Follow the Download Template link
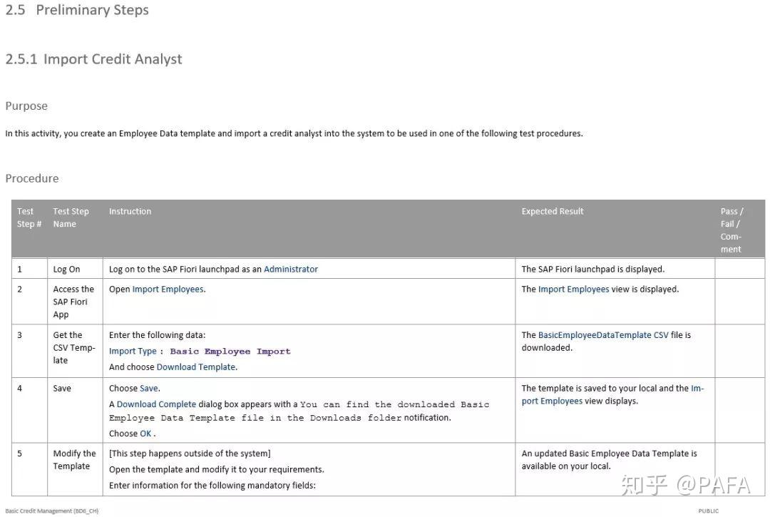This screenshot has height=517, width=770. click(x=195, y=367)
